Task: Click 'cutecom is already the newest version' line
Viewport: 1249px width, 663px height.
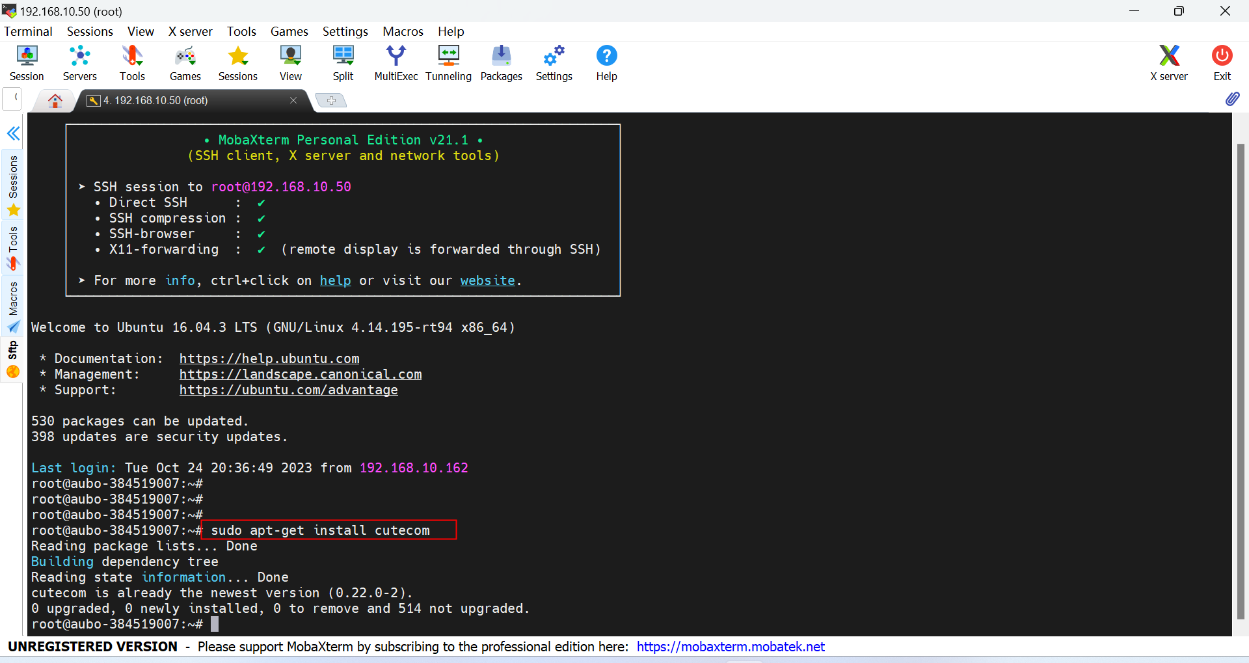Action: [x=222, y=593]
